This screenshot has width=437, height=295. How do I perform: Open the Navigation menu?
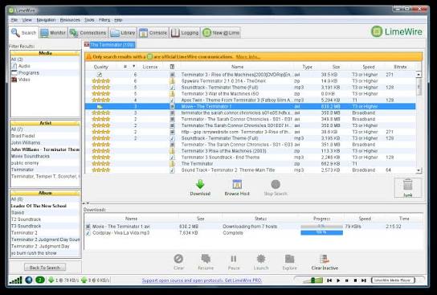[x=46, y=20]
